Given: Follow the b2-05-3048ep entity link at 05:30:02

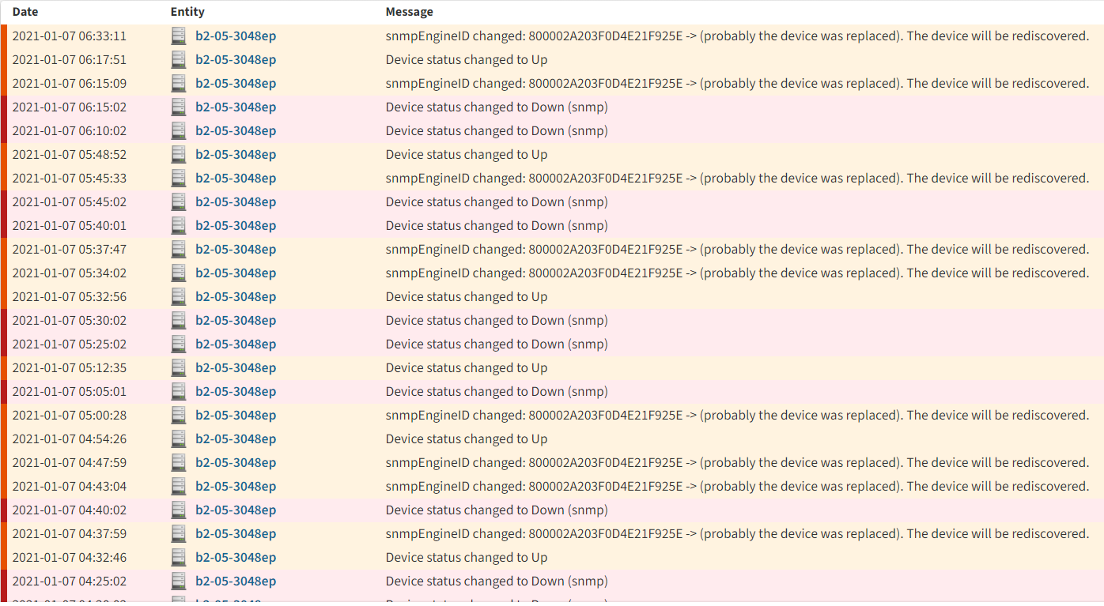Looking at the screenshot, I should (x=236, y=321).
